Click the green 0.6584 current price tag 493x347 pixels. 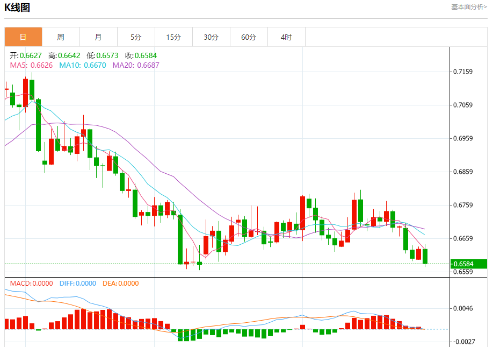coord(468,264)
